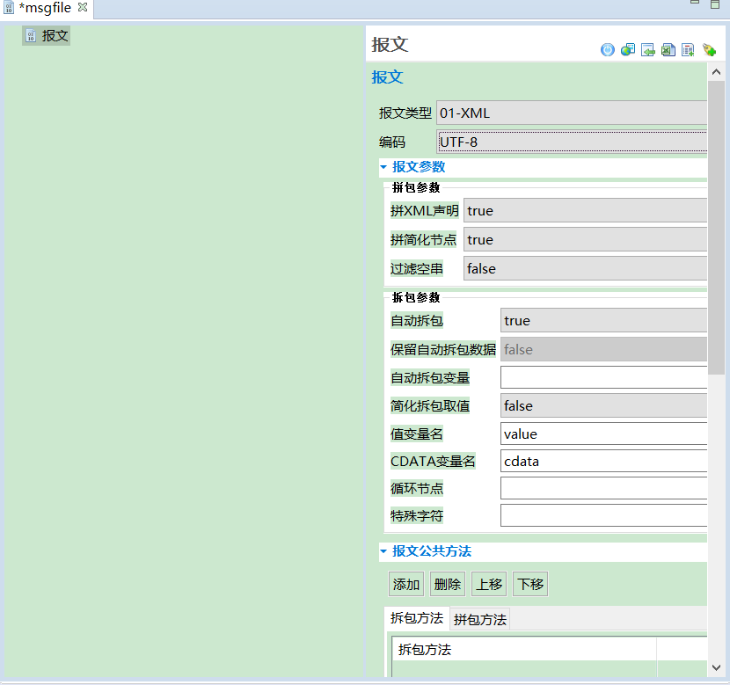Image resolution: width=730 pixels, height=685 pixels.
Task: Click the 上移 button
Action: (489, 584)
